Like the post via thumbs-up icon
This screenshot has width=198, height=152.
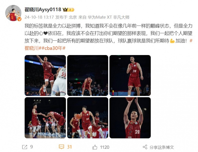95,147
